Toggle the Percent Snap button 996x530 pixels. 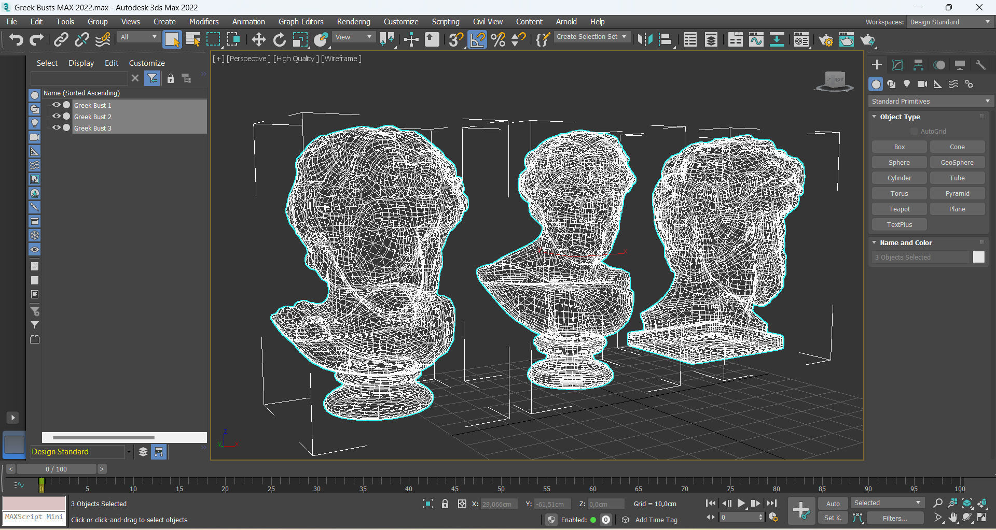coord(498,40)
